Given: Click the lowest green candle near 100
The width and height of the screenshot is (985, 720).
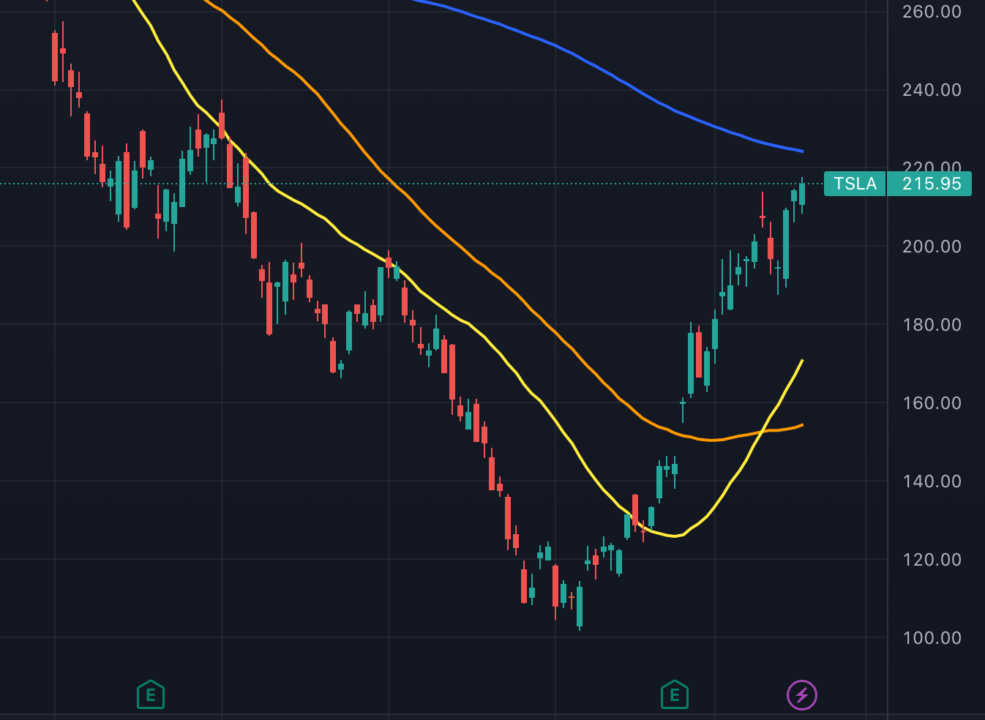Looking at the screenshot, I should [x=580, y=607].
